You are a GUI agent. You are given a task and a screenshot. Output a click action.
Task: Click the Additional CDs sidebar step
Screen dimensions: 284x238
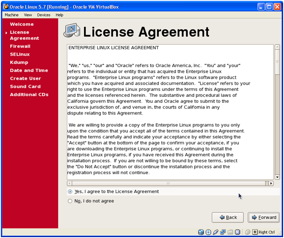click(29, 95)
